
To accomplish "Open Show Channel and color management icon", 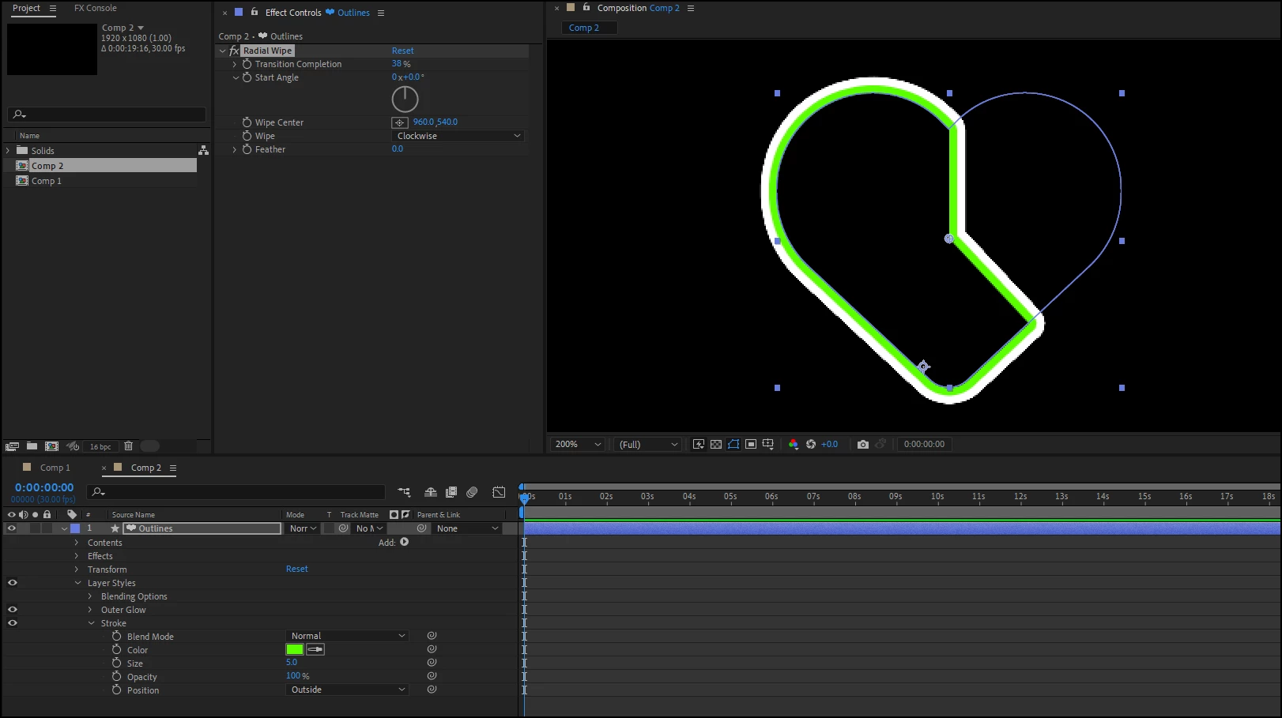I will pyautogui.click(x=794, y=445).
